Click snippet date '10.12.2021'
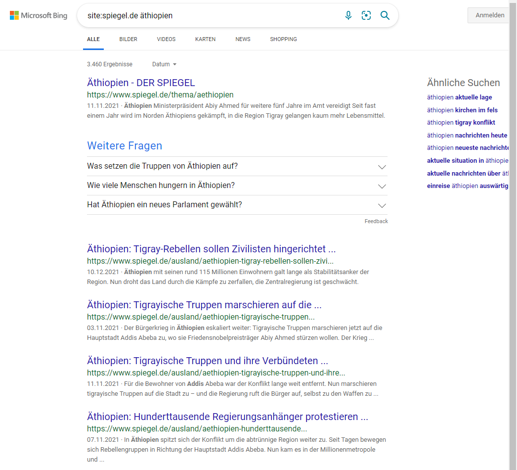 (x=103, y=272)
